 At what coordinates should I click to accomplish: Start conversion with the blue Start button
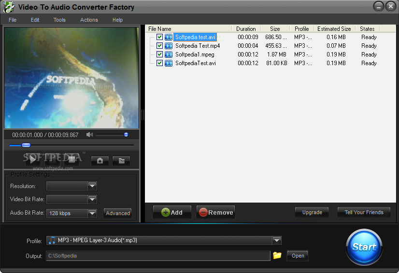coord(364,246)
